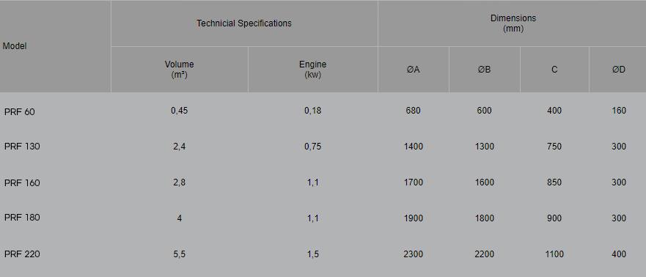
Task: Click the Dimensions (mm) header
Action: (x=513, y=23)
